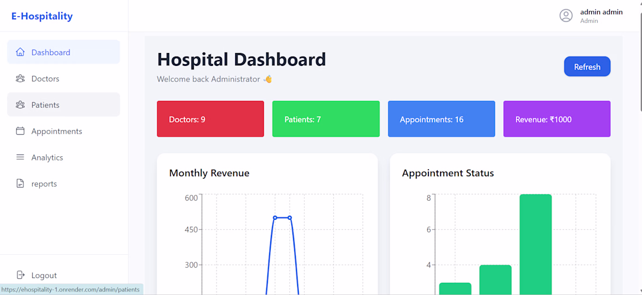The width and height of the screenshot is (642, 295).
Task: Click the reports document icon
Action: pos(20,184)
